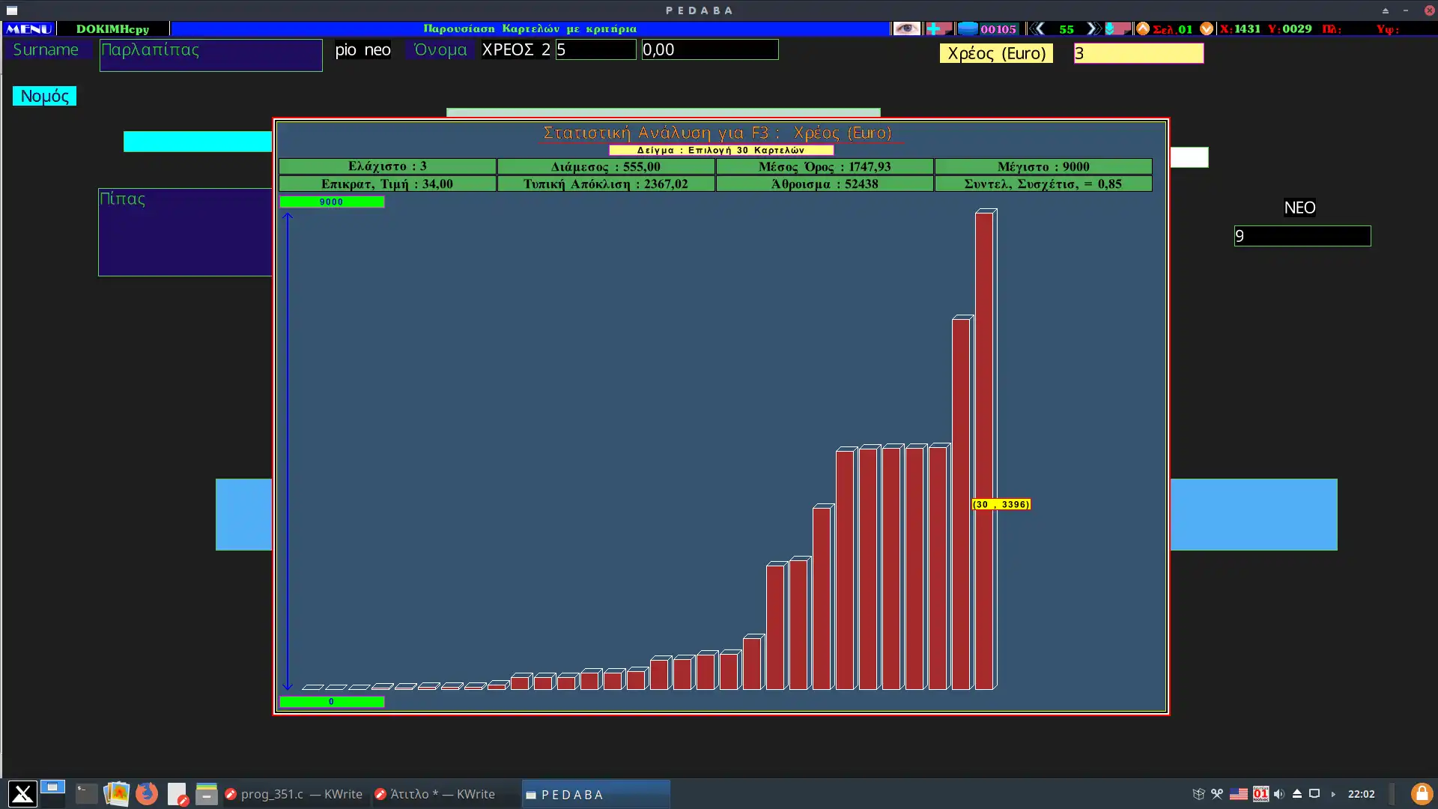Open Firefox from the taskbar
1438x809 pixels.
tap(147, 794)
